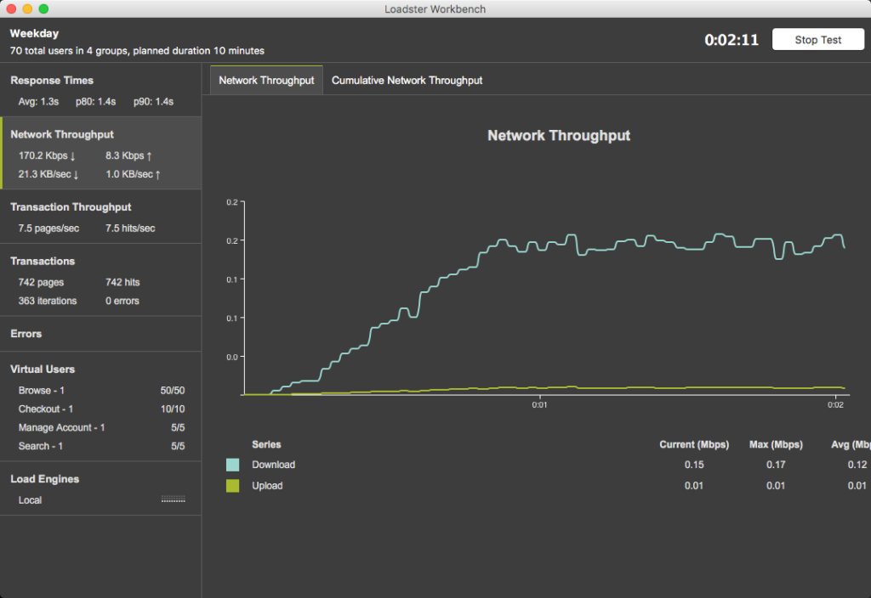871x598 pixels.
Task: Click the Stop Test button
Action: (817, 39)
